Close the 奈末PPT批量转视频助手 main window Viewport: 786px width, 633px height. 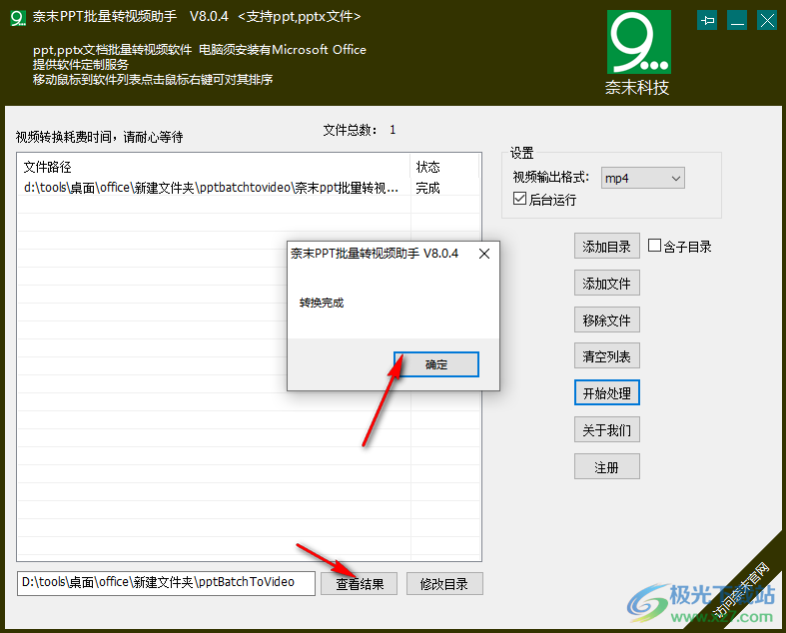pos(767,21)
